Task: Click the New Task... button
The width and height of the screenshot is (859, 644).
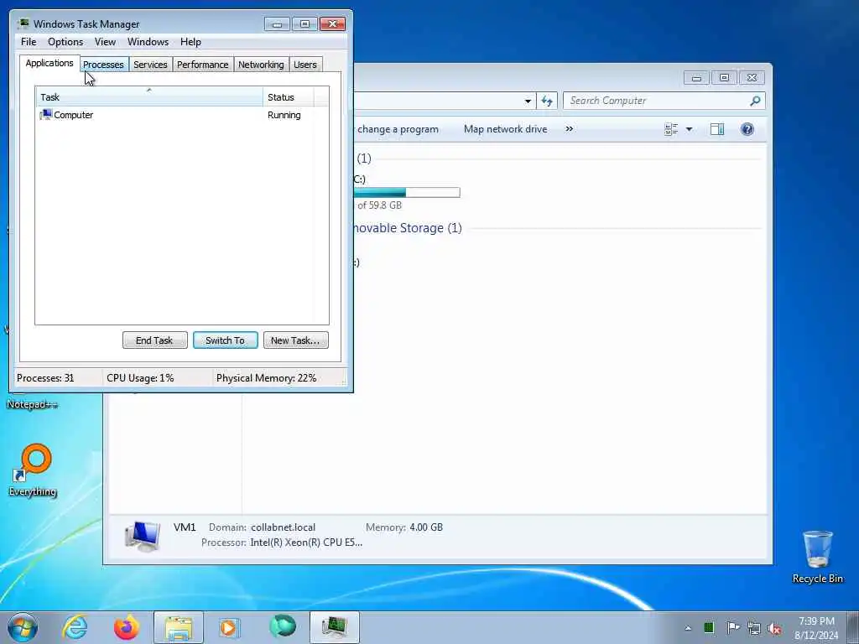Action: (295, 340)
